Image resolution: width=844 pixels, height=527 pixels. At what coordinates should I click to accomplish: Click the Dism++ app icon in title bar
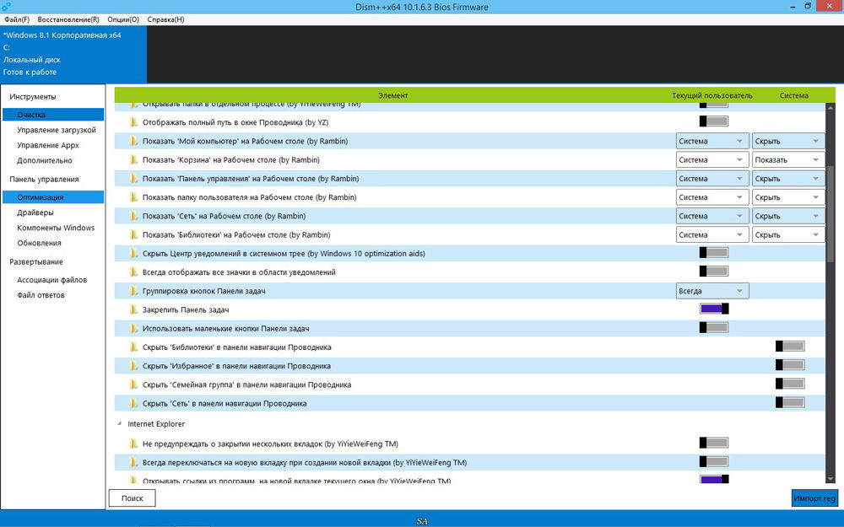[x=6, y=7]
